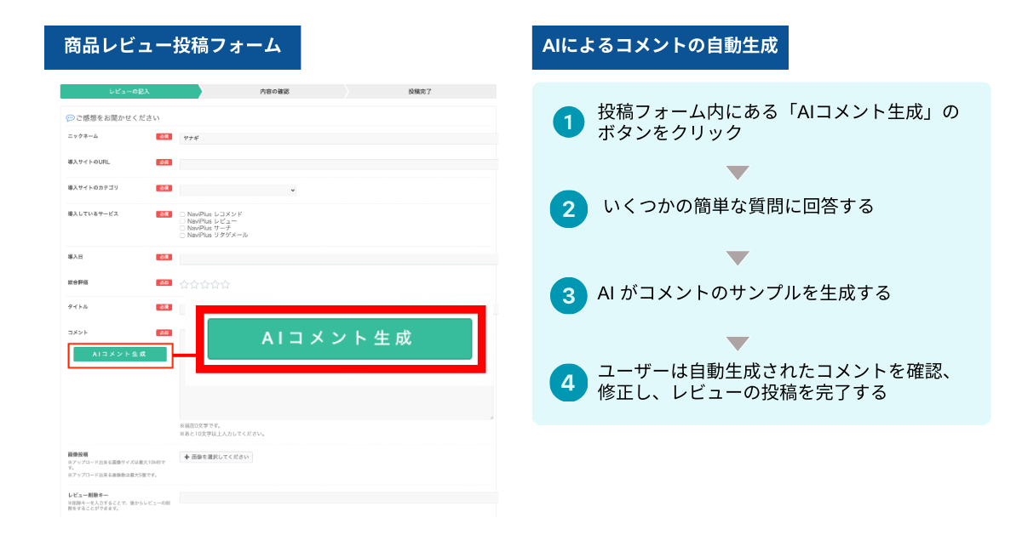Viewport: 1022px width, 535px height.
Task: Click the ニックネーム input field
Action: coord(337,138)
